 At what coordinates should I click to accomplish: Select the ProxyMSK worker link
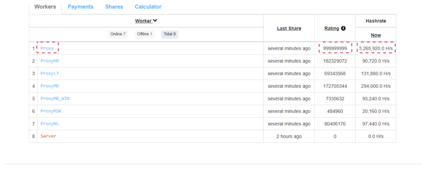coord(51,111)
